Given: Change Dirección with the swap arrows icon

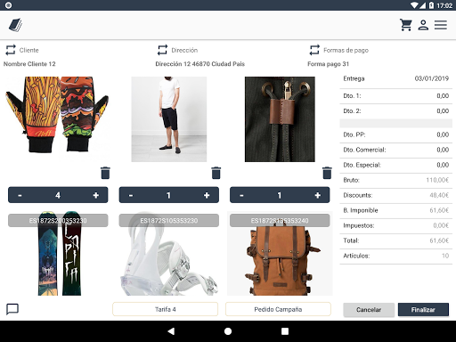Looking at the screenshot, I should (x=162, y=50).
